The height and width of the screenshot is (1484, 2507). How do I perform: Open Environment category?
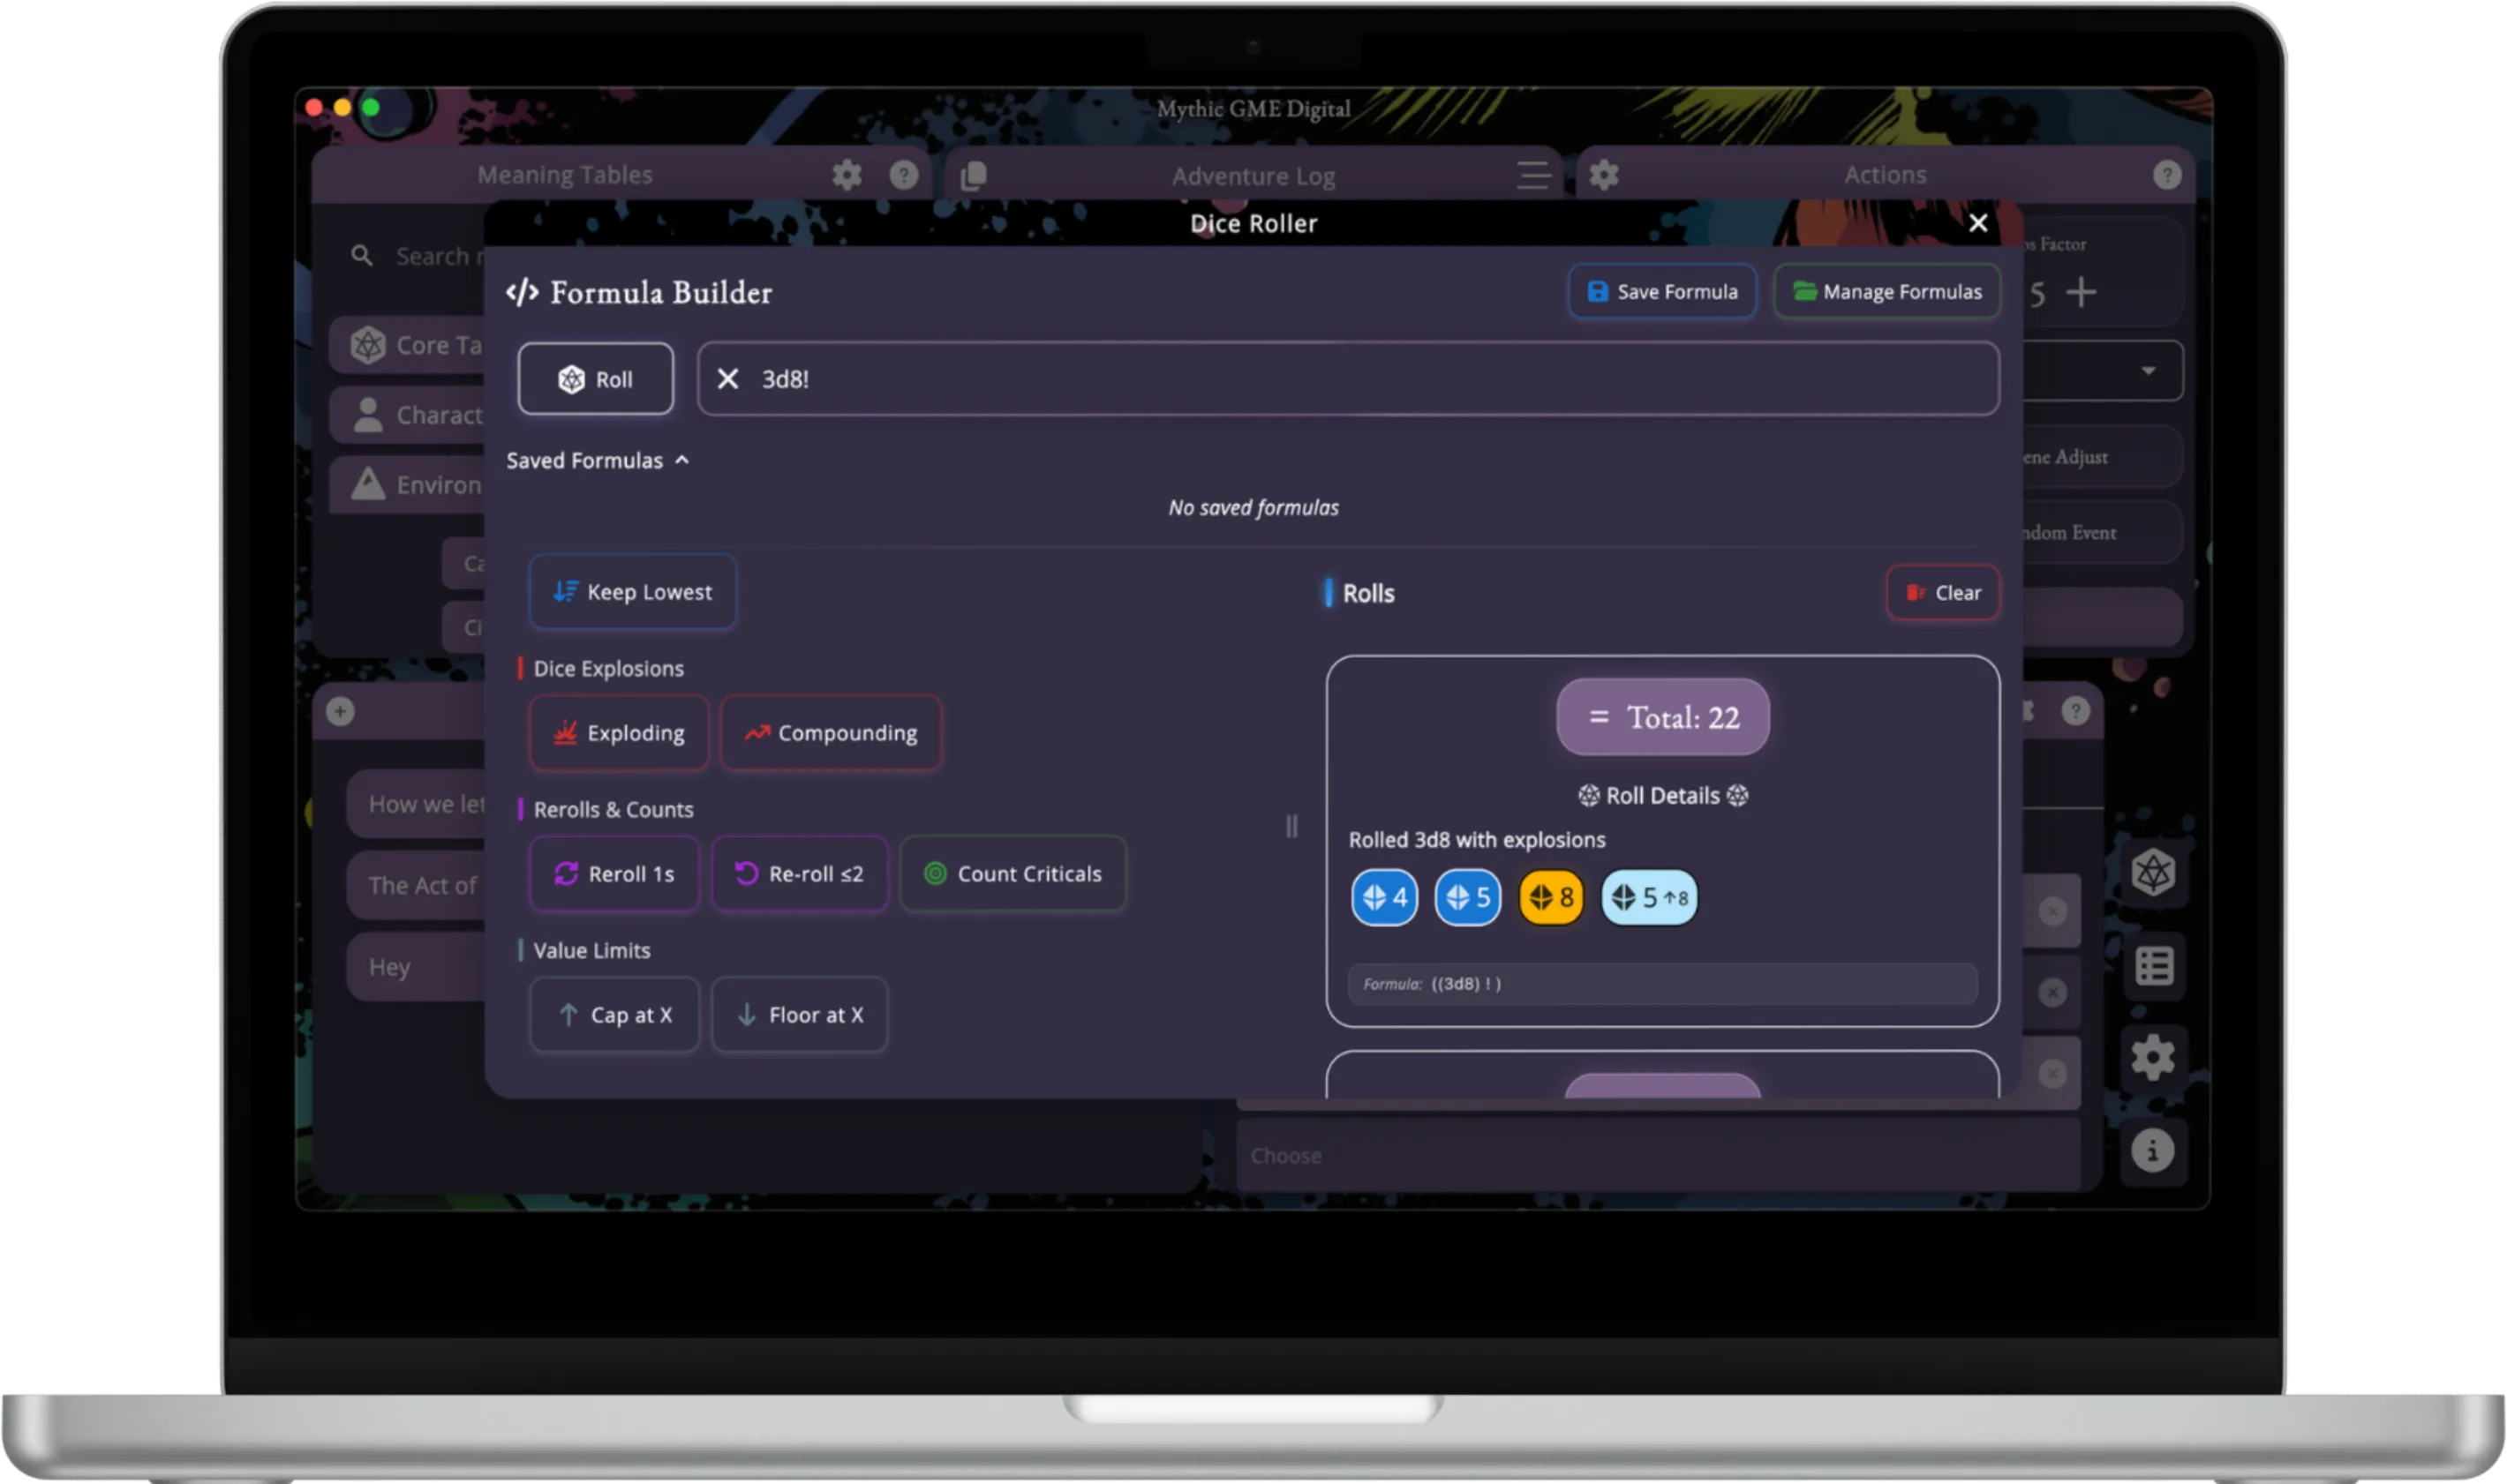[x=407, y=485]
